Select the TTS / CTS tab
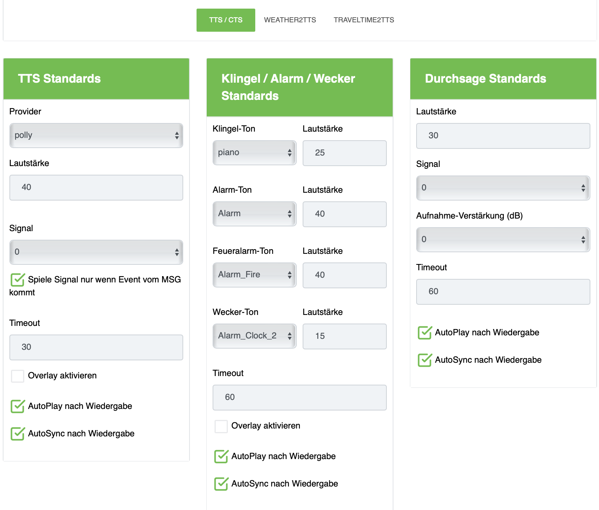Image resolution: width=599 pixels, height=510 pixels. coord(226,20)
